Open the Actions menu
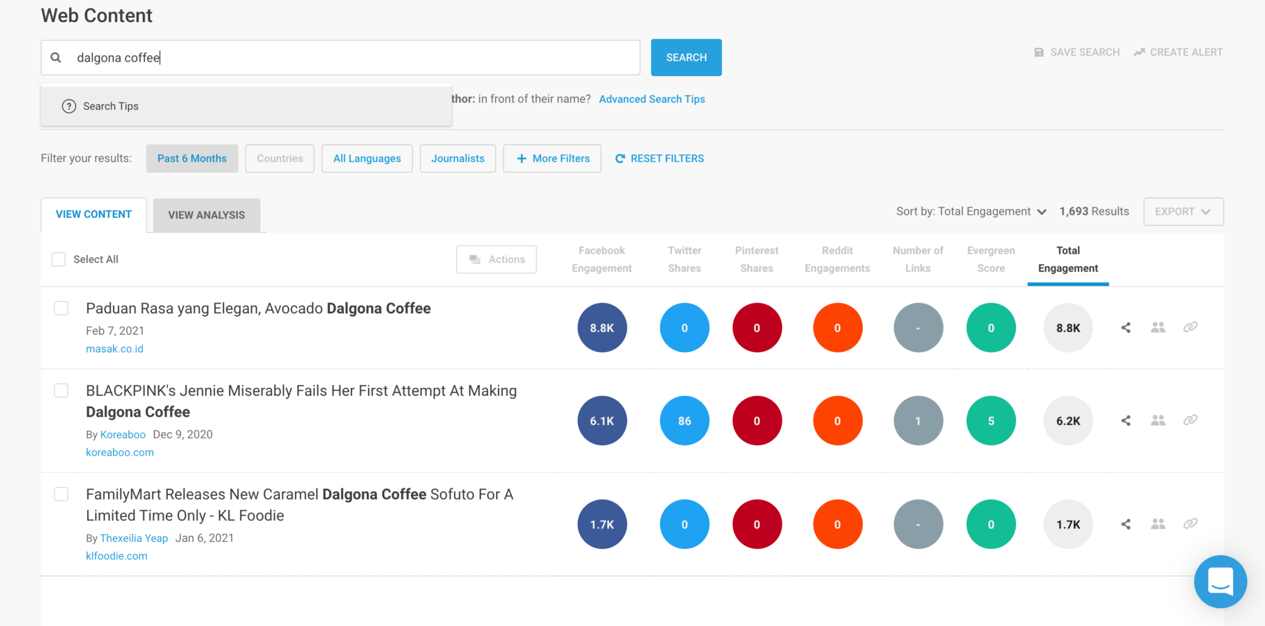 point(497,259)
